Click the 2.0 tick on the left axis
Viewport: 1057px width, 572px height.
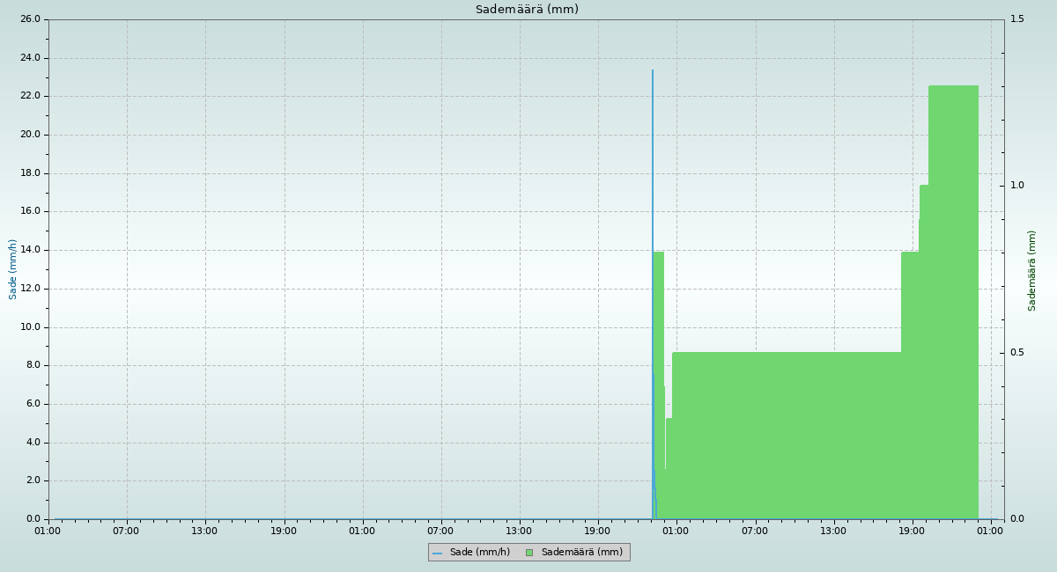33,480
